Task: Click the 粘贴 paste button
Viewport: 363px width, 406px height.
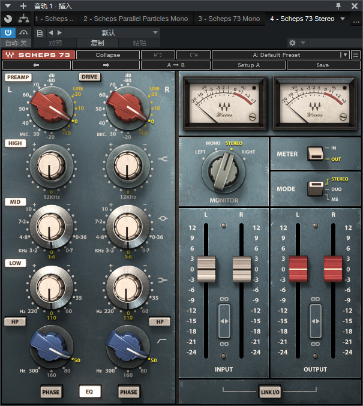Action: click(139, 43)
